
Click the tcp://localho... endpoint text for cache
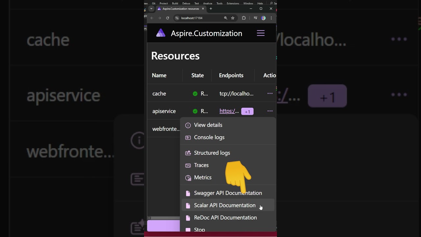point(236,94)
